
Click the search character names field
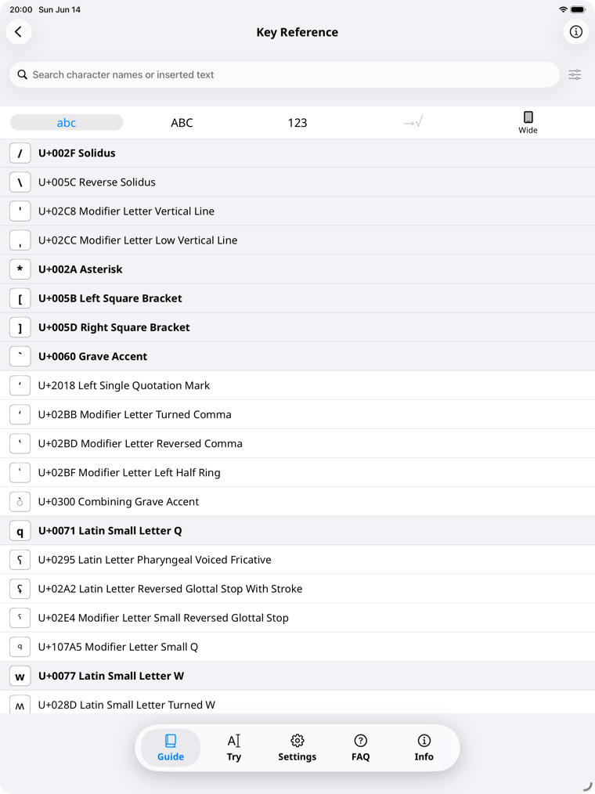tap(285, 75)
